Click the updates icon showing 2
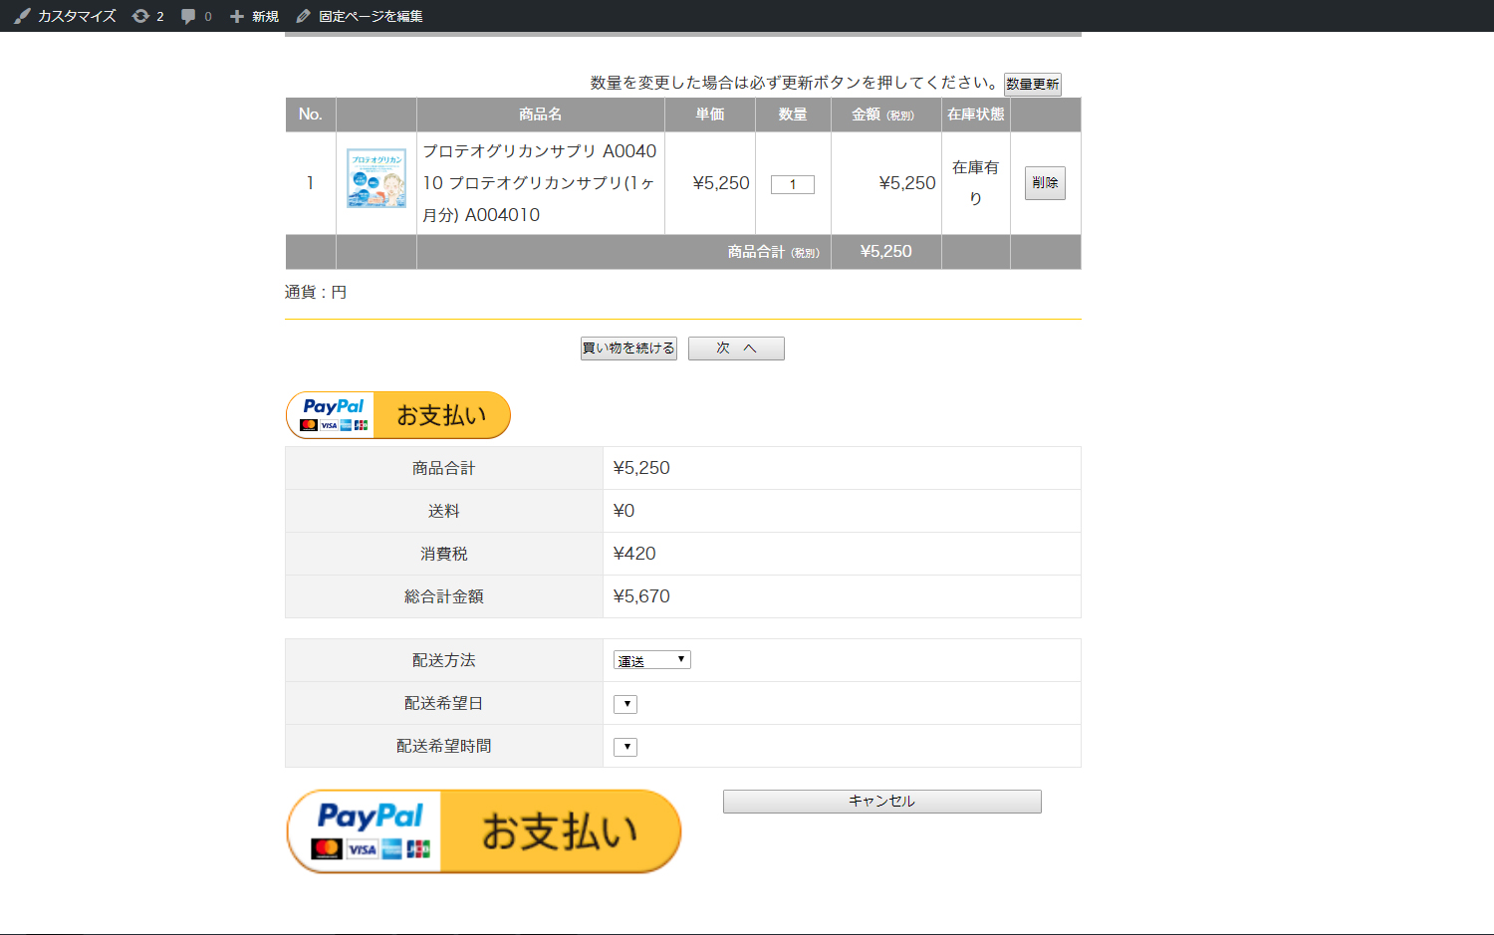1494x935 pixels. point(147,16)
